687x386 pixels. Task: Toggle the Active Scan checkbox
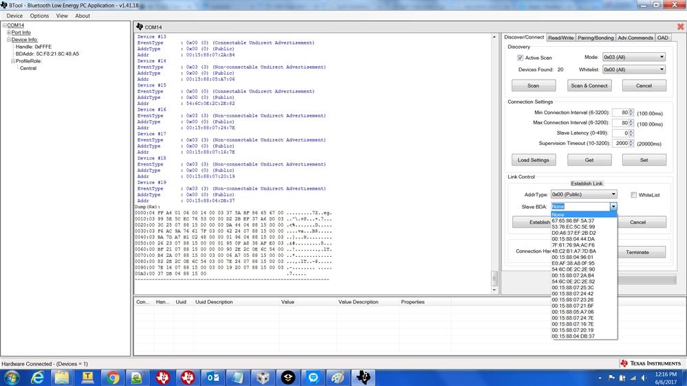520,58
